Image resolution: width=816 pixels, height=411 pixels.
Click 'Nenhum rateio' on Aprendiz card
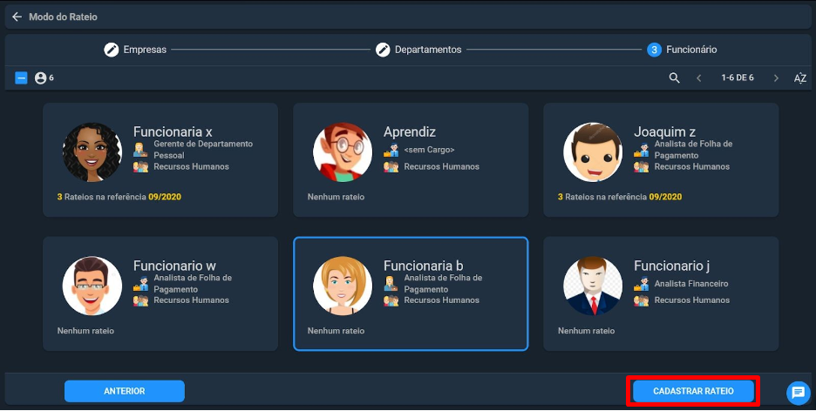coord(336,198)
